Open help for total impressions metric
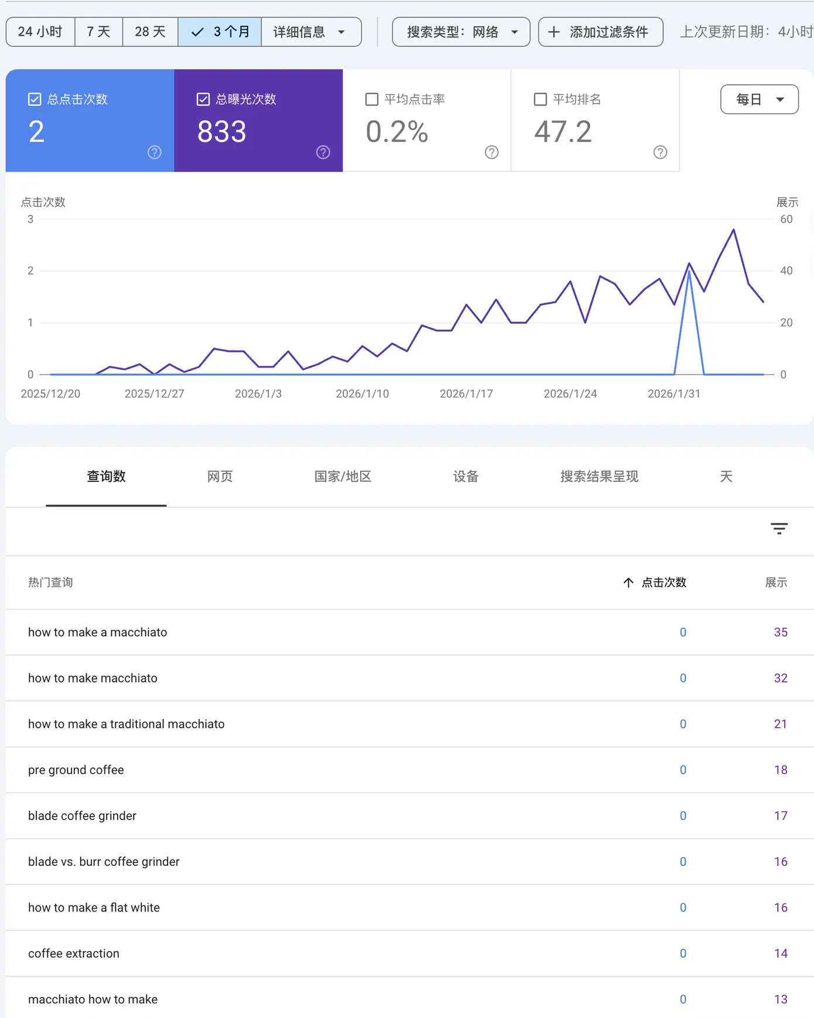 323,152
